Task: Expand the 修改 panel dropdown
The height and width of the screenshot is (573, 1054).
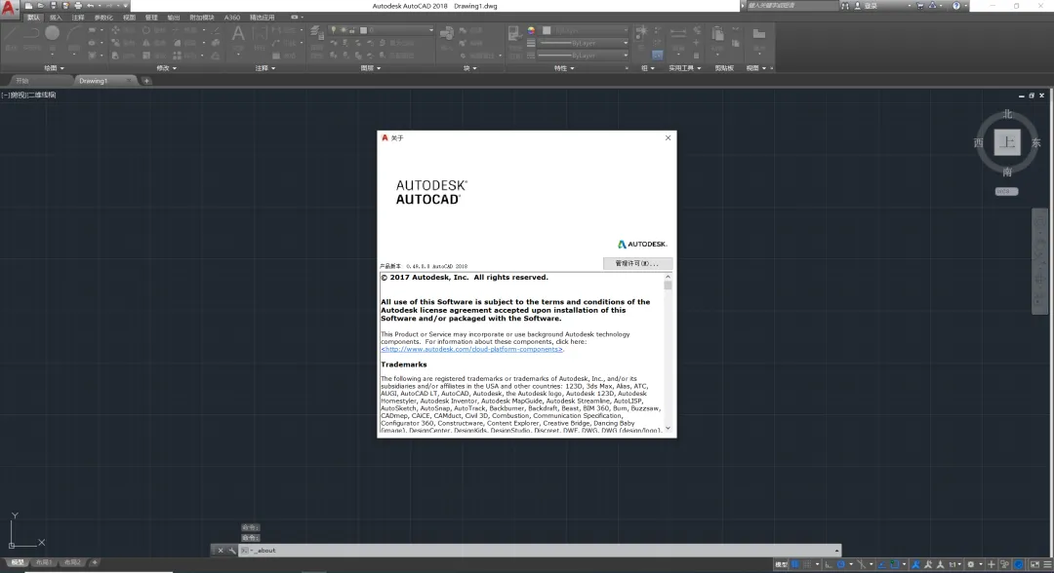Action: point(166,68)
